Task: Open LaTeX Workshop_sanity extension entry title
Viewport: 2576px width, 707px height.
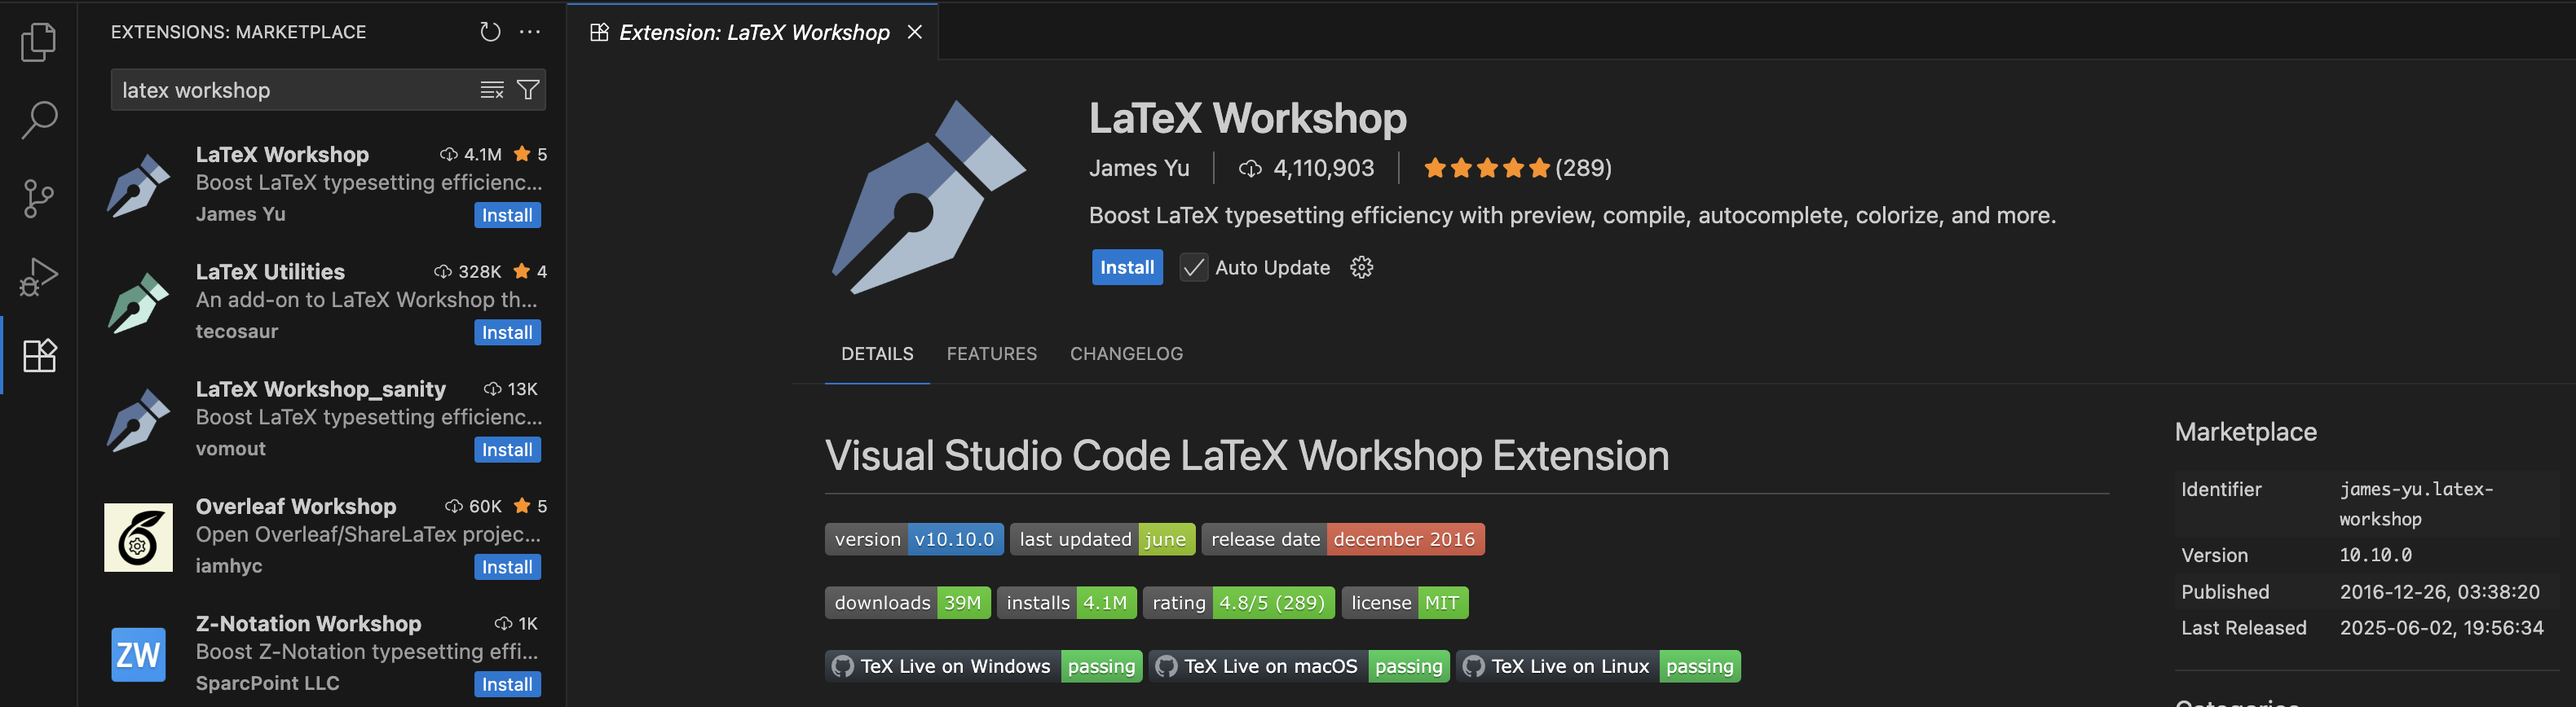Action: [x=321, y=389]
